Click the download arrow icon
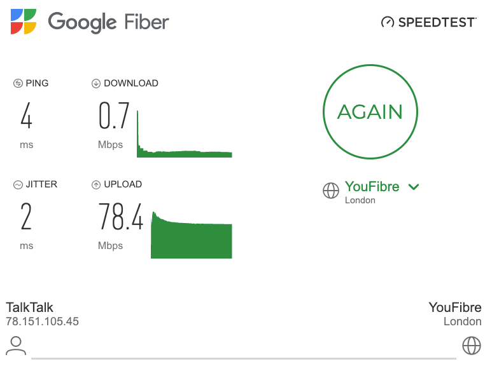Screen dimensions: 485x385 (x=96, y=83)
